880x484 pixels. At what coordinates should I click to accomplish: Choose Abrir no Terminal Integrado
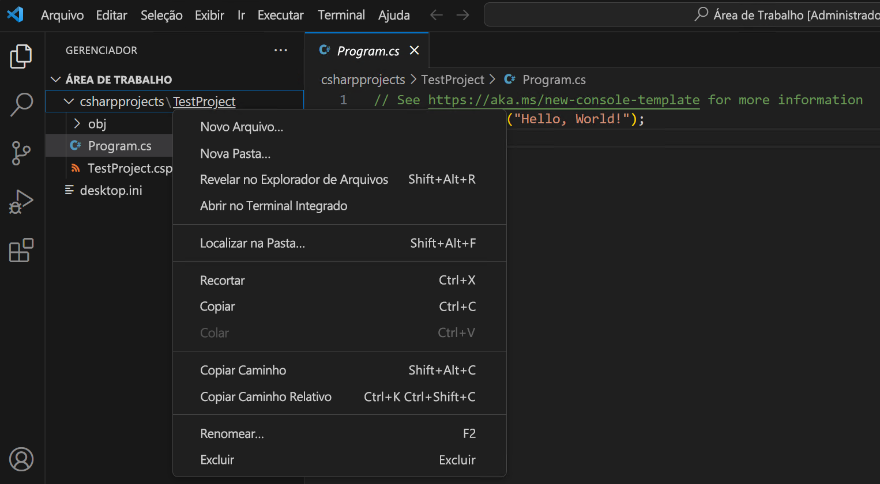click(340, 206)
